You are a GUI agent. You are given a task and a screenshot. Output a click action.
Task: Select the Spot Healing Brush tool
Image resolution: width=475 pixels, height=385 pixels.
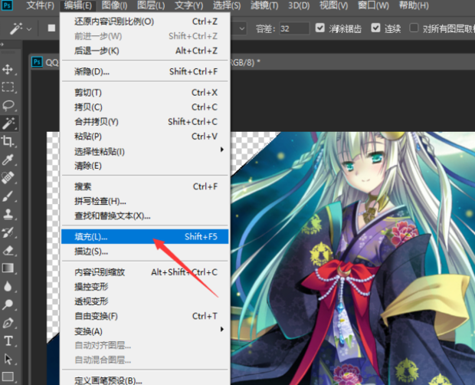[x=8, y=178]
